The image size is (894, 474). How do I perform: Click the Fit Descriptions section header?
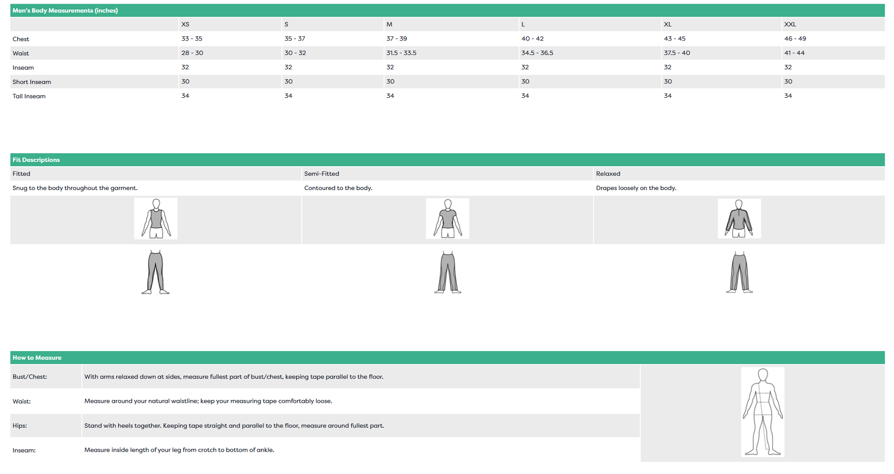click(x=36, y=160)
